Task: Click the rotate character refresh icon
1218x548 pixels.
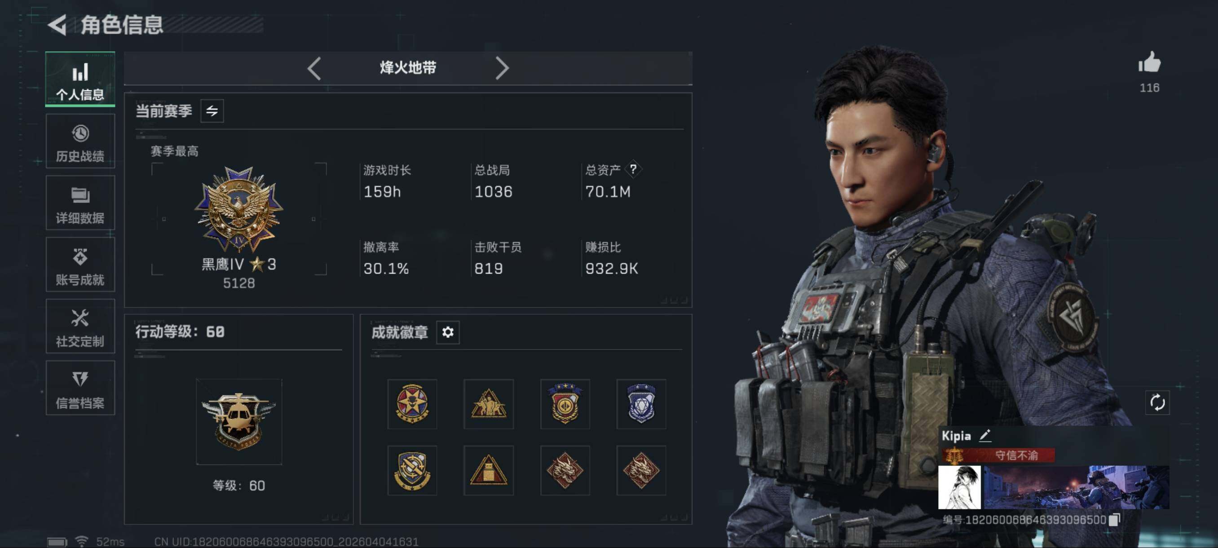Action: click(1157, 402)
